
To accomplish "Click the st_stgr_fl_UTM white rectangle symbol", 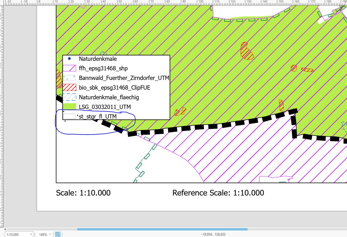I will (x=69, y=116).
